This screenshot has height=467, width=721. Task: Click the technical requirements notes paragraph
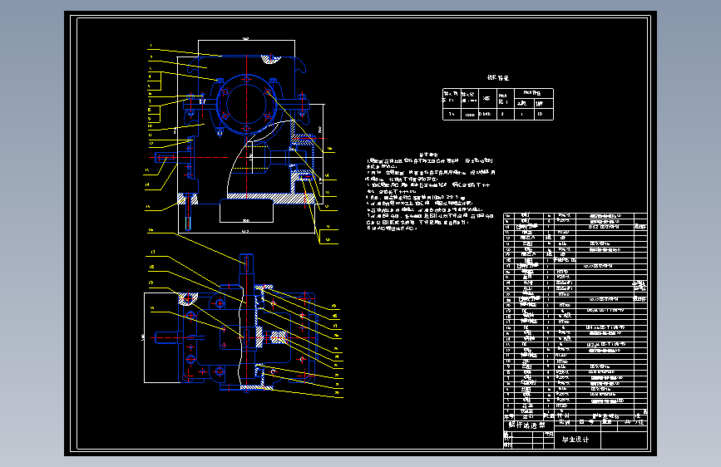tap(430, 194)
